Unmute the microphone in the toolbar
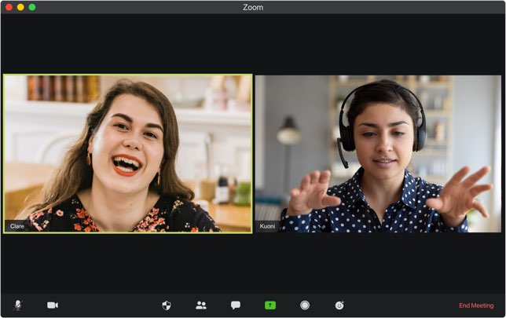The height and width of the screenshot is (318, 506). (x=18, y=305)
